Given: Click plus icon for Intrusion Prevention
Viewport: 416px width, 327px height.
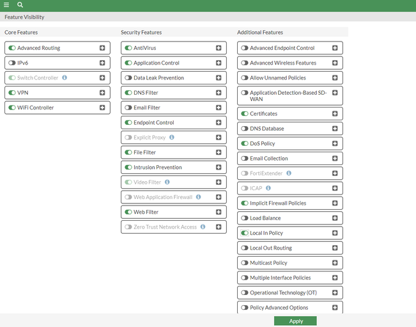Looking at the screenshot, I should coord(219,167).
